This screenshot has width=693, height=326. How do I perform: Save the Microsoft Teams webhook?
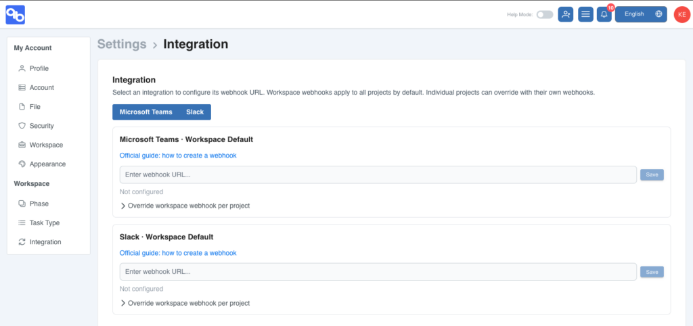coord(652,174)
